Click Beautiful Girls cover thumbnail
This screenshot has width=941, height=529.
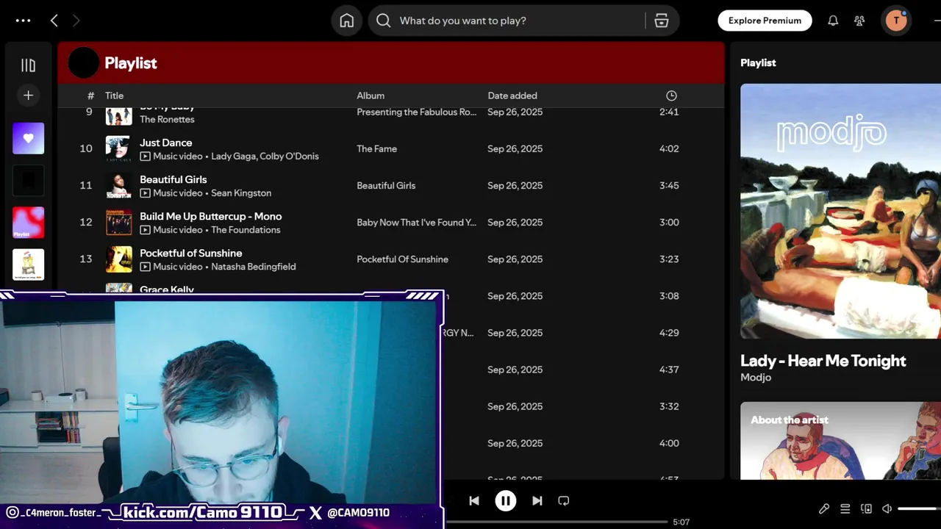point(119,185)
